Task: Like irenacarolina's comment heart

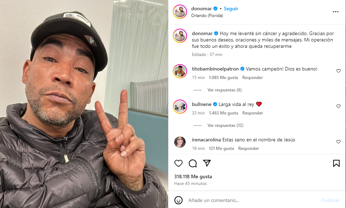Action: pyautogui.click(x=338, y=142)
